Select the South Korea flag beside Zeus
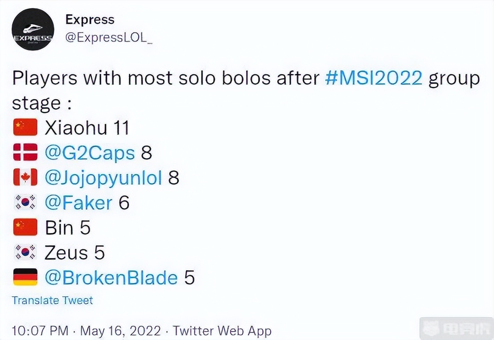This screenshot has width=494, height=340. tap(25, 253)
